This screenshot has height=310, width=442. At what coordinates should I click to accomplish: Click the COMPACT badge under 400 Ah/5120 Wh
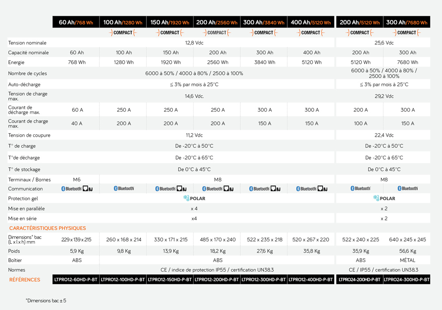[311, 33]
